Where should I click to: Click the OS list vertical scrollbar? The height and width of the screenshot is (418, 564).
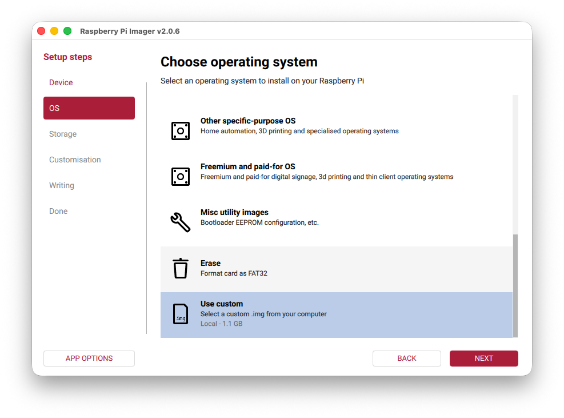pyautogui.click(x=515, y=285)
